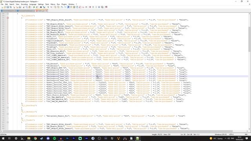Collapse the topmost fold marker in the margin
This screenshot has height=141, width=251.
[x=8, y=14]
